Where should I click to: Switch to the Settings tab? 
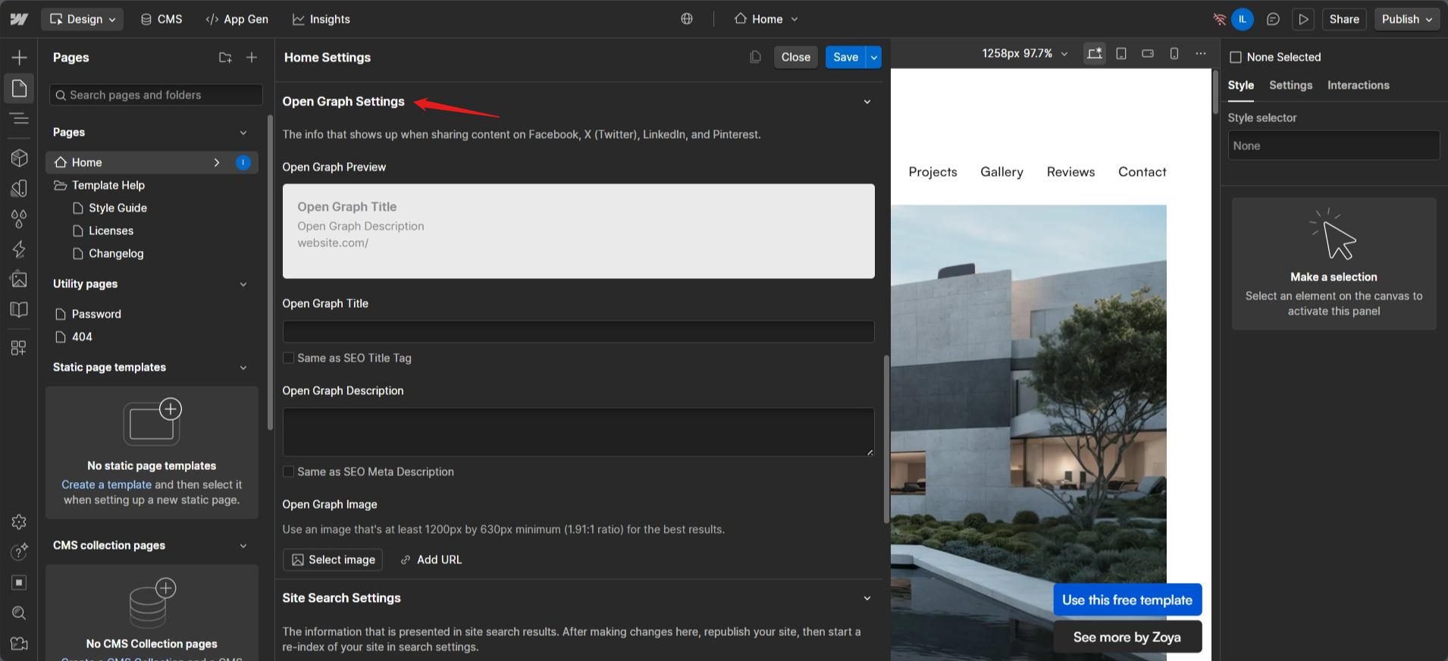[1290, 86]
